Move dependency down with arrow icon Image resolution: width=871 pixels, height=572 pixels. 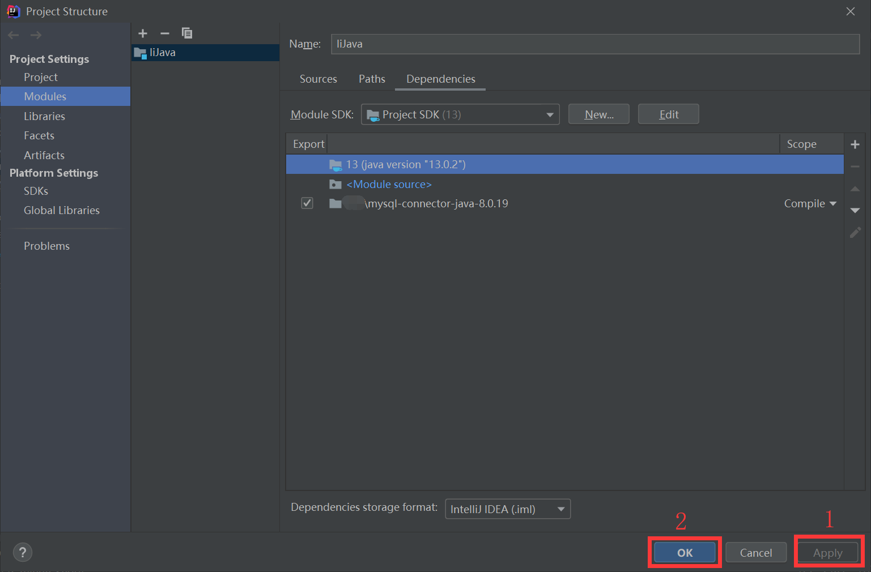click(x=855, y=210)
